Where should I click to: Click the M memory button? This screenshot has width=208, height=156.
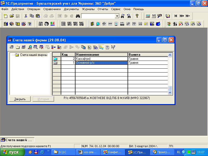(x=176, y=16)
